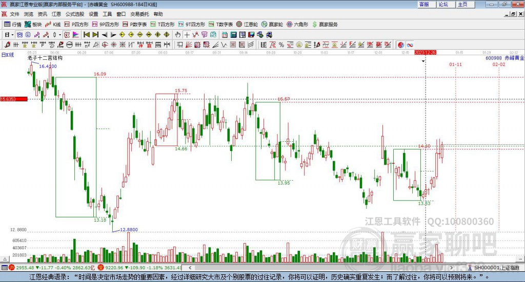This screenshot has width=525, height=282.
Task: Toggle the crosshair cursor tool
Action: [x=187, y=35]
